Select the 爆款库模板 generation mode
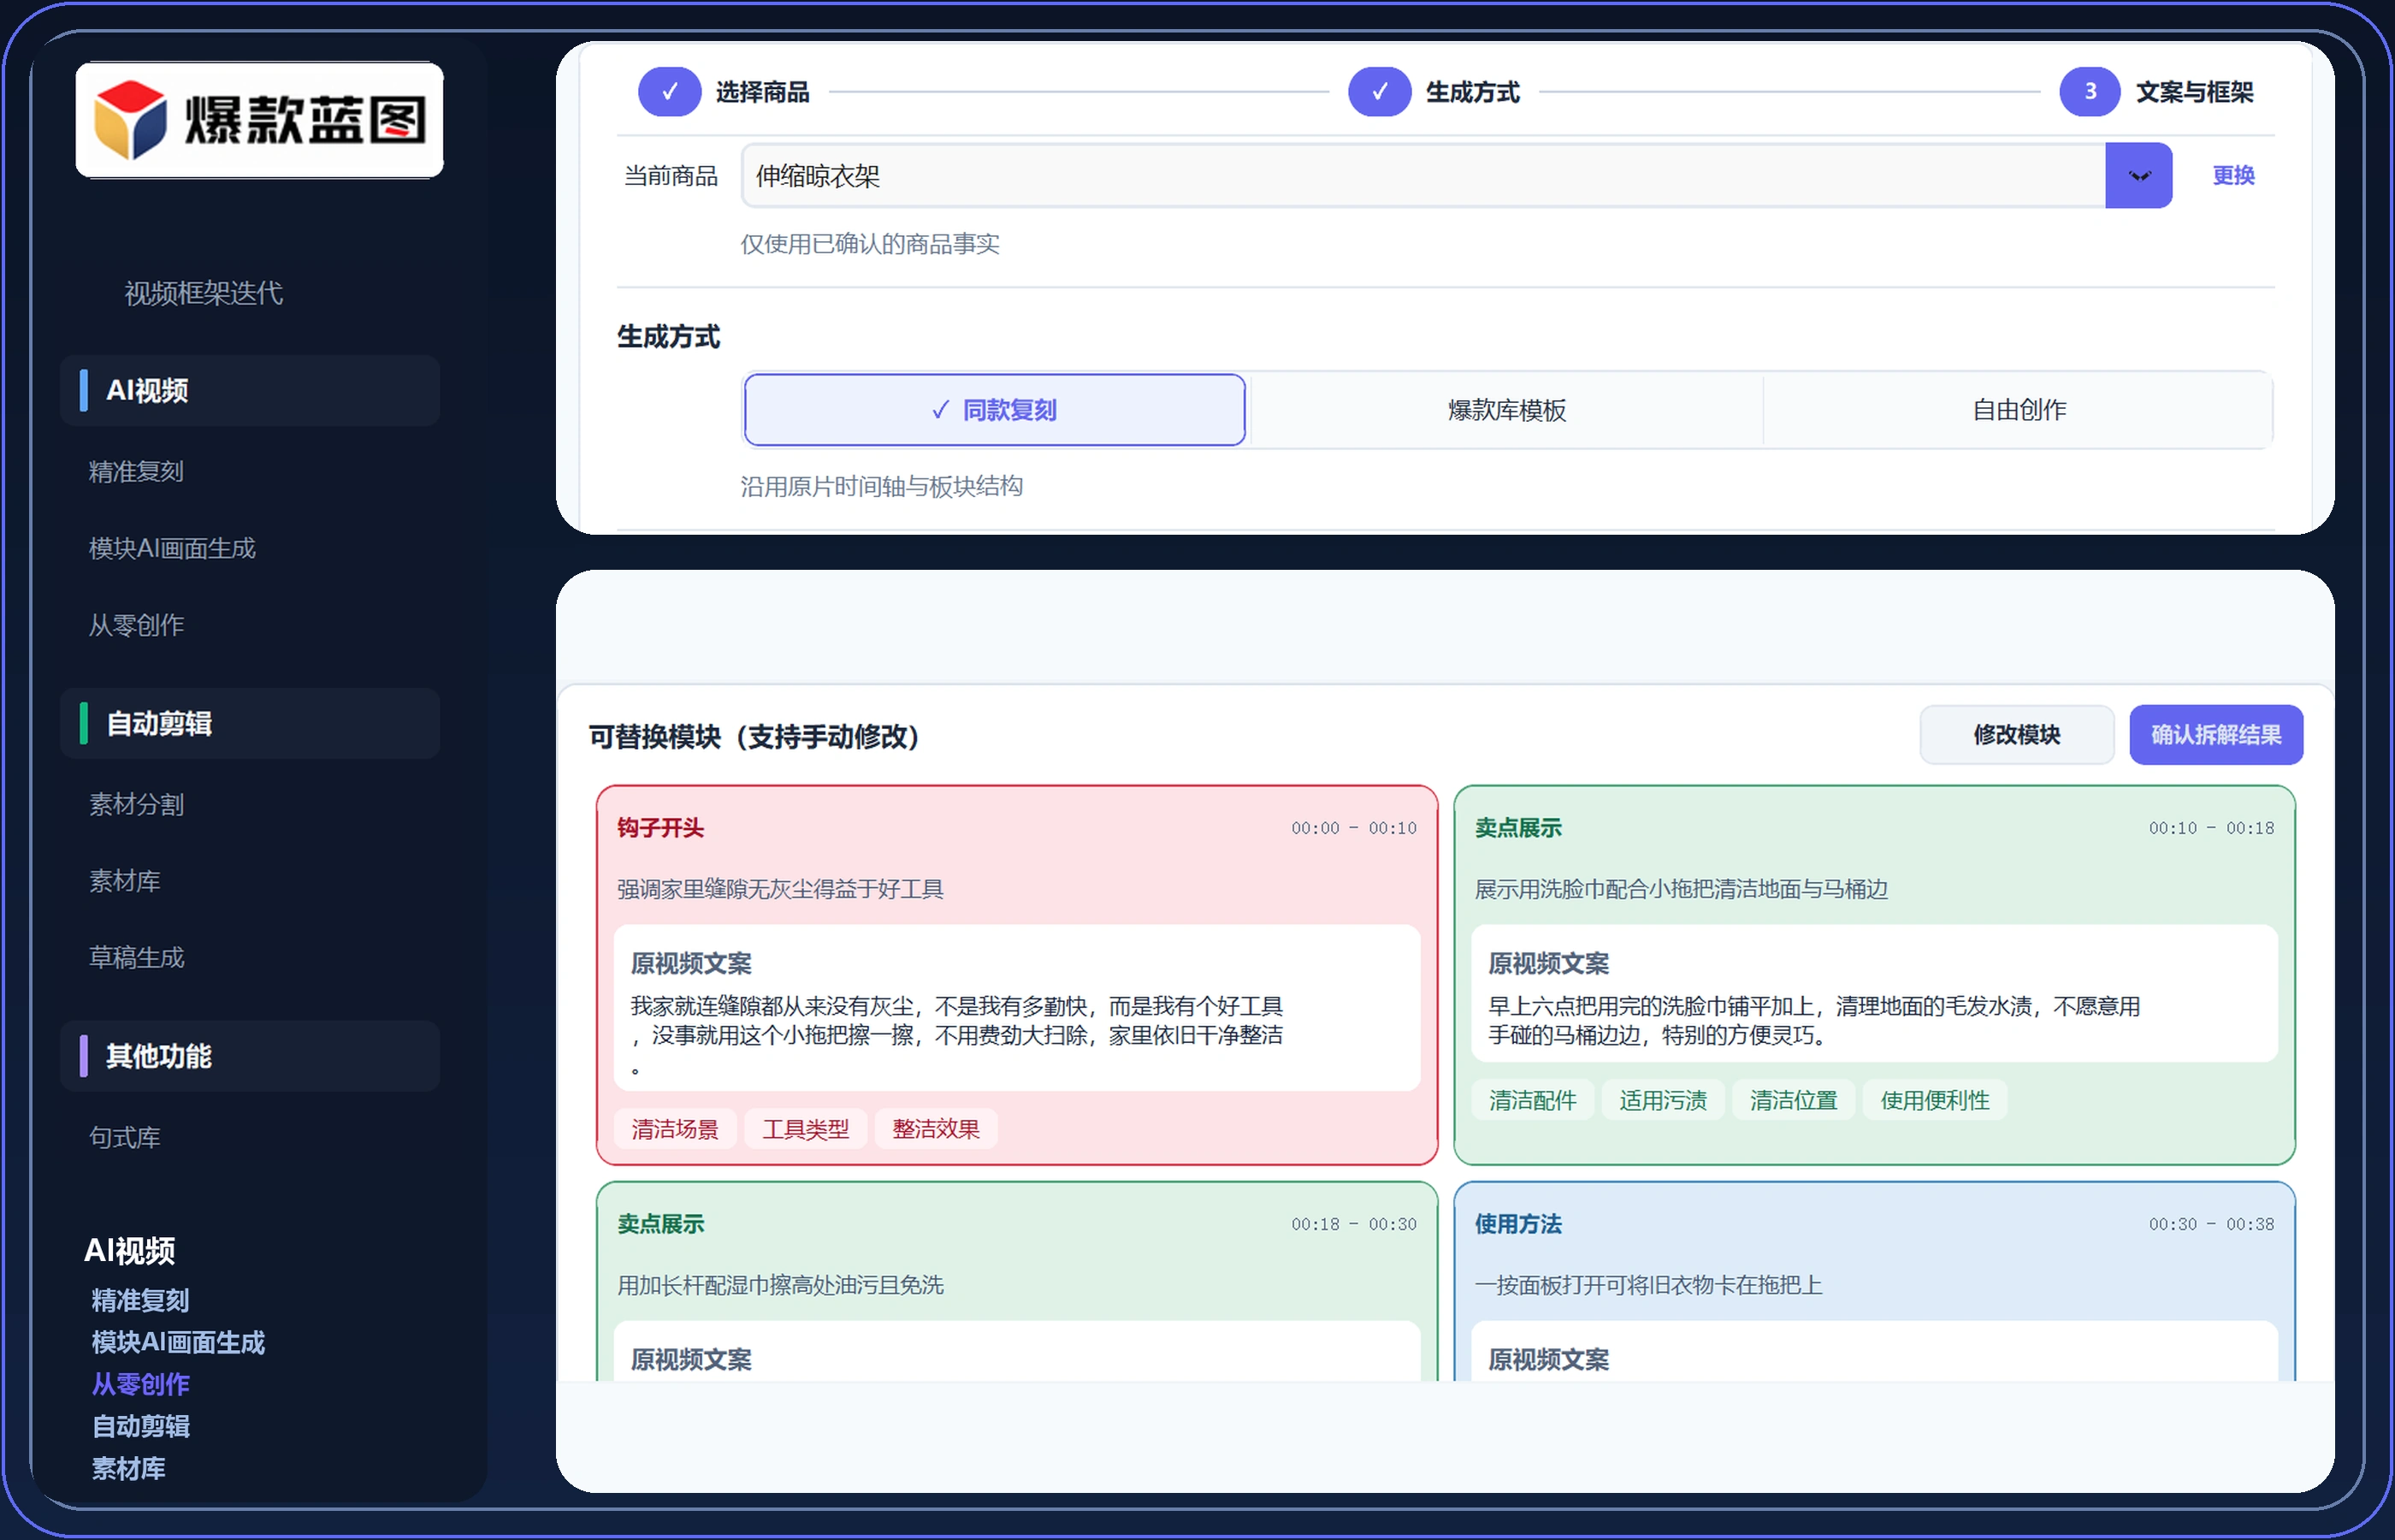 click(1506, 410)
